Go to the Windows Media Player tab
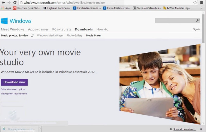Image resolution: width=206 pixels, height=132 pixels. click(x=50, y=35)
